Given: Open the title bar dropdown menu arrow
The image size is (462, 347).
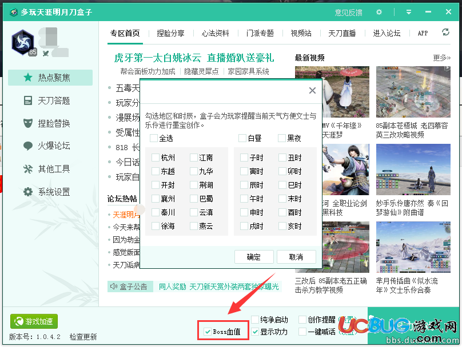Looking at the screenshot, I should (x=409, y=12).
